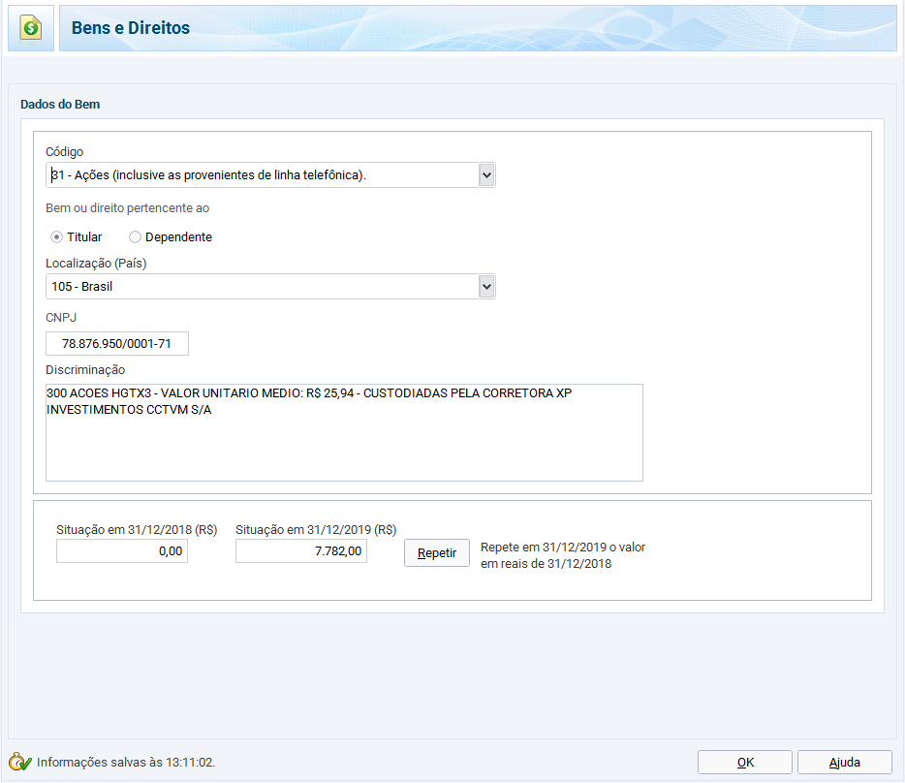905x783 pixels.
Task: Select the Titular radio button
Action: click(57, 237)
